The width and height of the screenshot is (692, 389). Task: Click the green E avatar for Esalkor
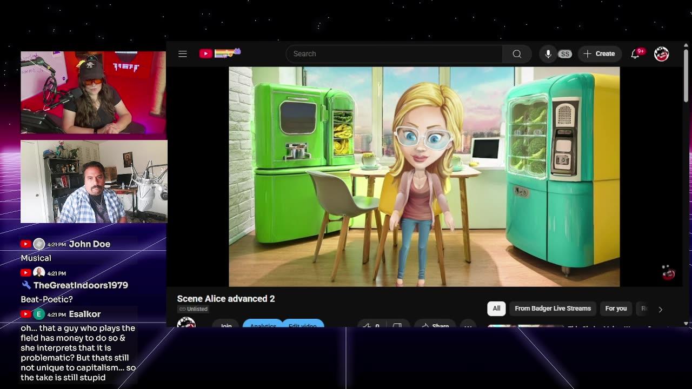click(x=38, y=314)
